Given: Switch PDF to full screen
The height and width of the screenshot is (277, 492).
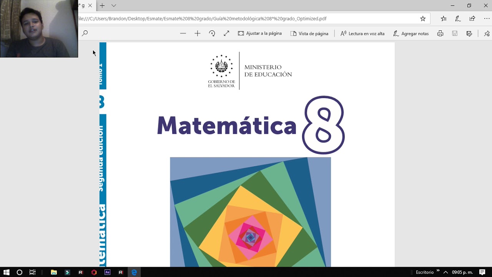Looking at the screenshot, I should tap(226, 33).
